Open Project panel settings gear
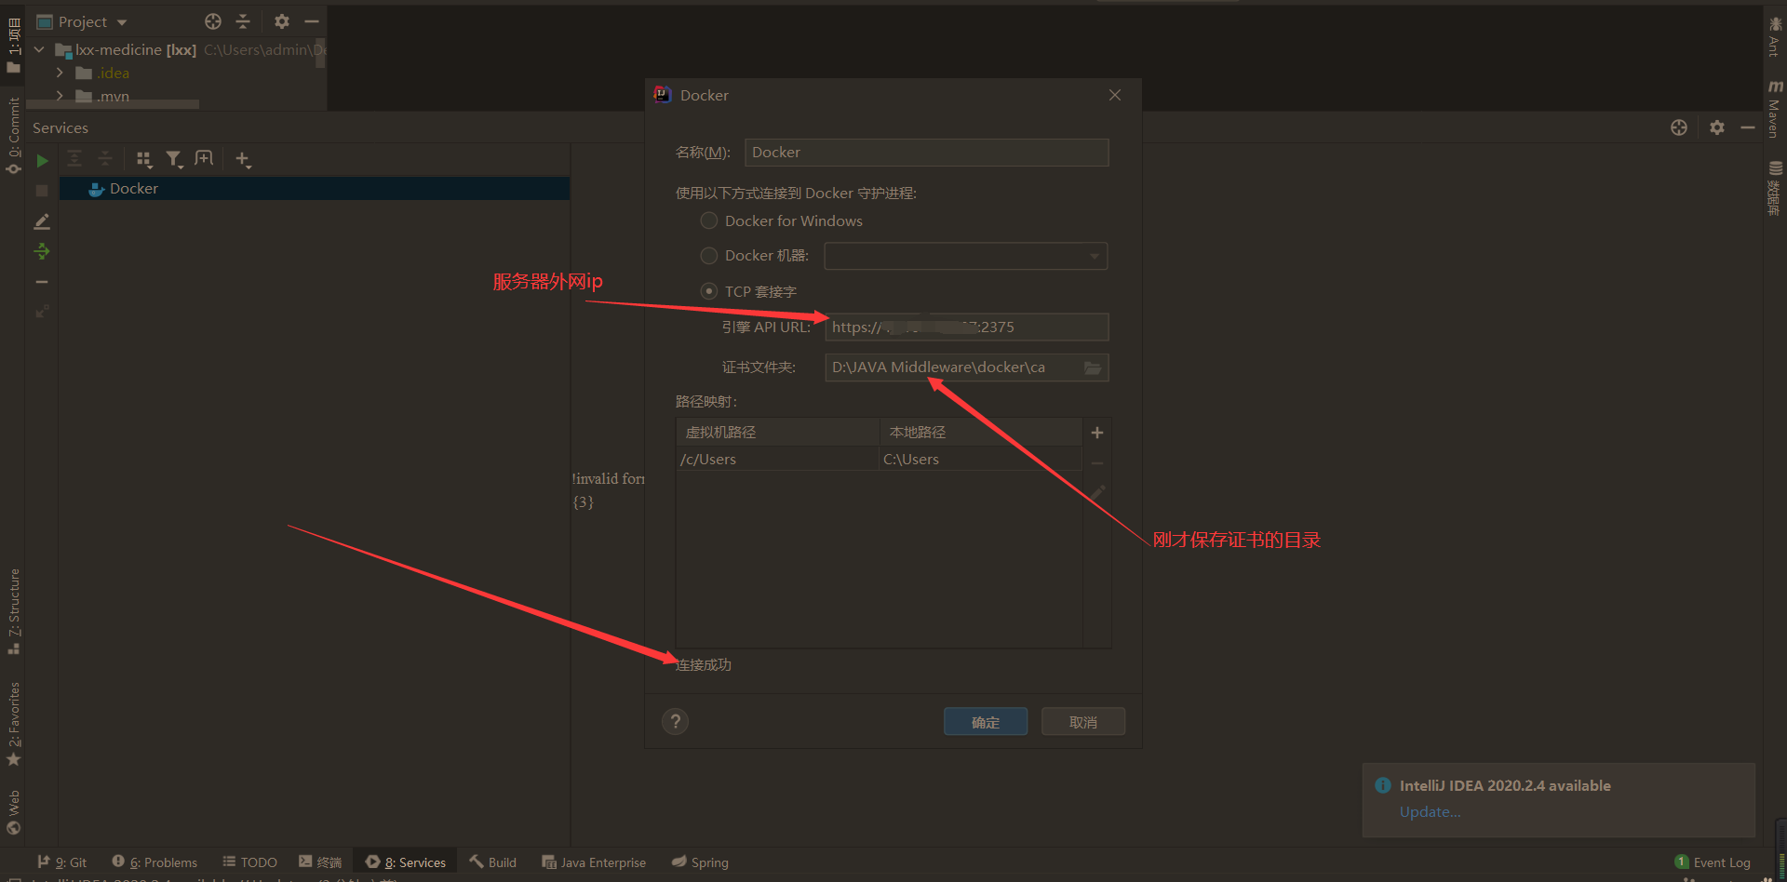The width and height of the screenshot is (1787, 882). click(282, 21)
